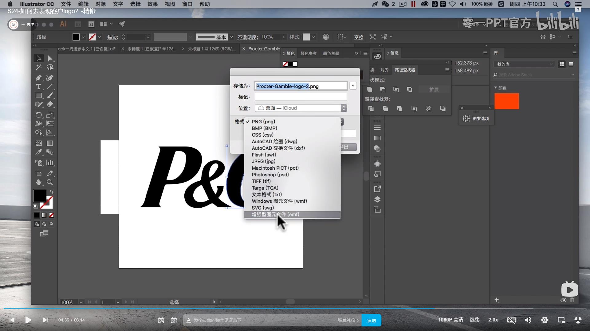Image resolution: width=590 pixels, height=331 pixels.
Task: Swap fill and stroke arrow
Action: coord(51,192)
